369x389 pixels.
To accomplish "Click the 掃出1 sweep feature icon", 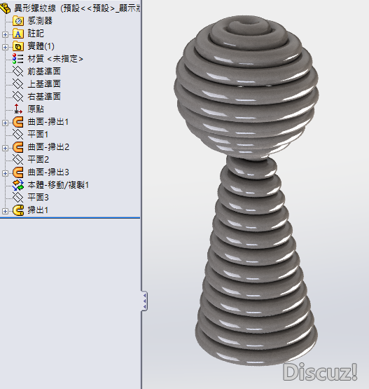I will (18, 210).
